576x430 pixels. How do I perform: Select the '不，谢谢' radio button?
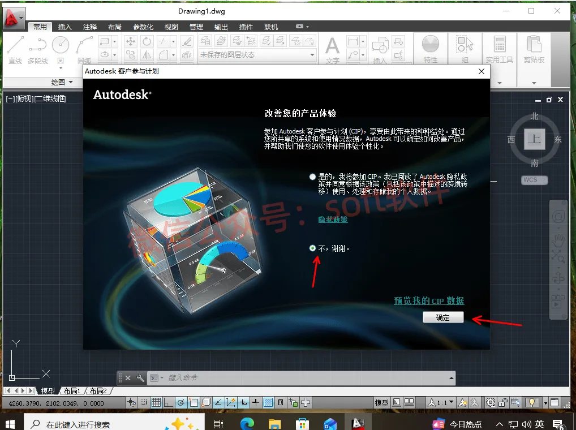312,248
